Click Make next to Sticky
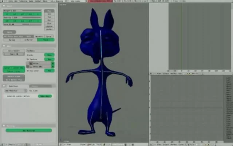Screen dimensions: 233x146 point(50,55)
